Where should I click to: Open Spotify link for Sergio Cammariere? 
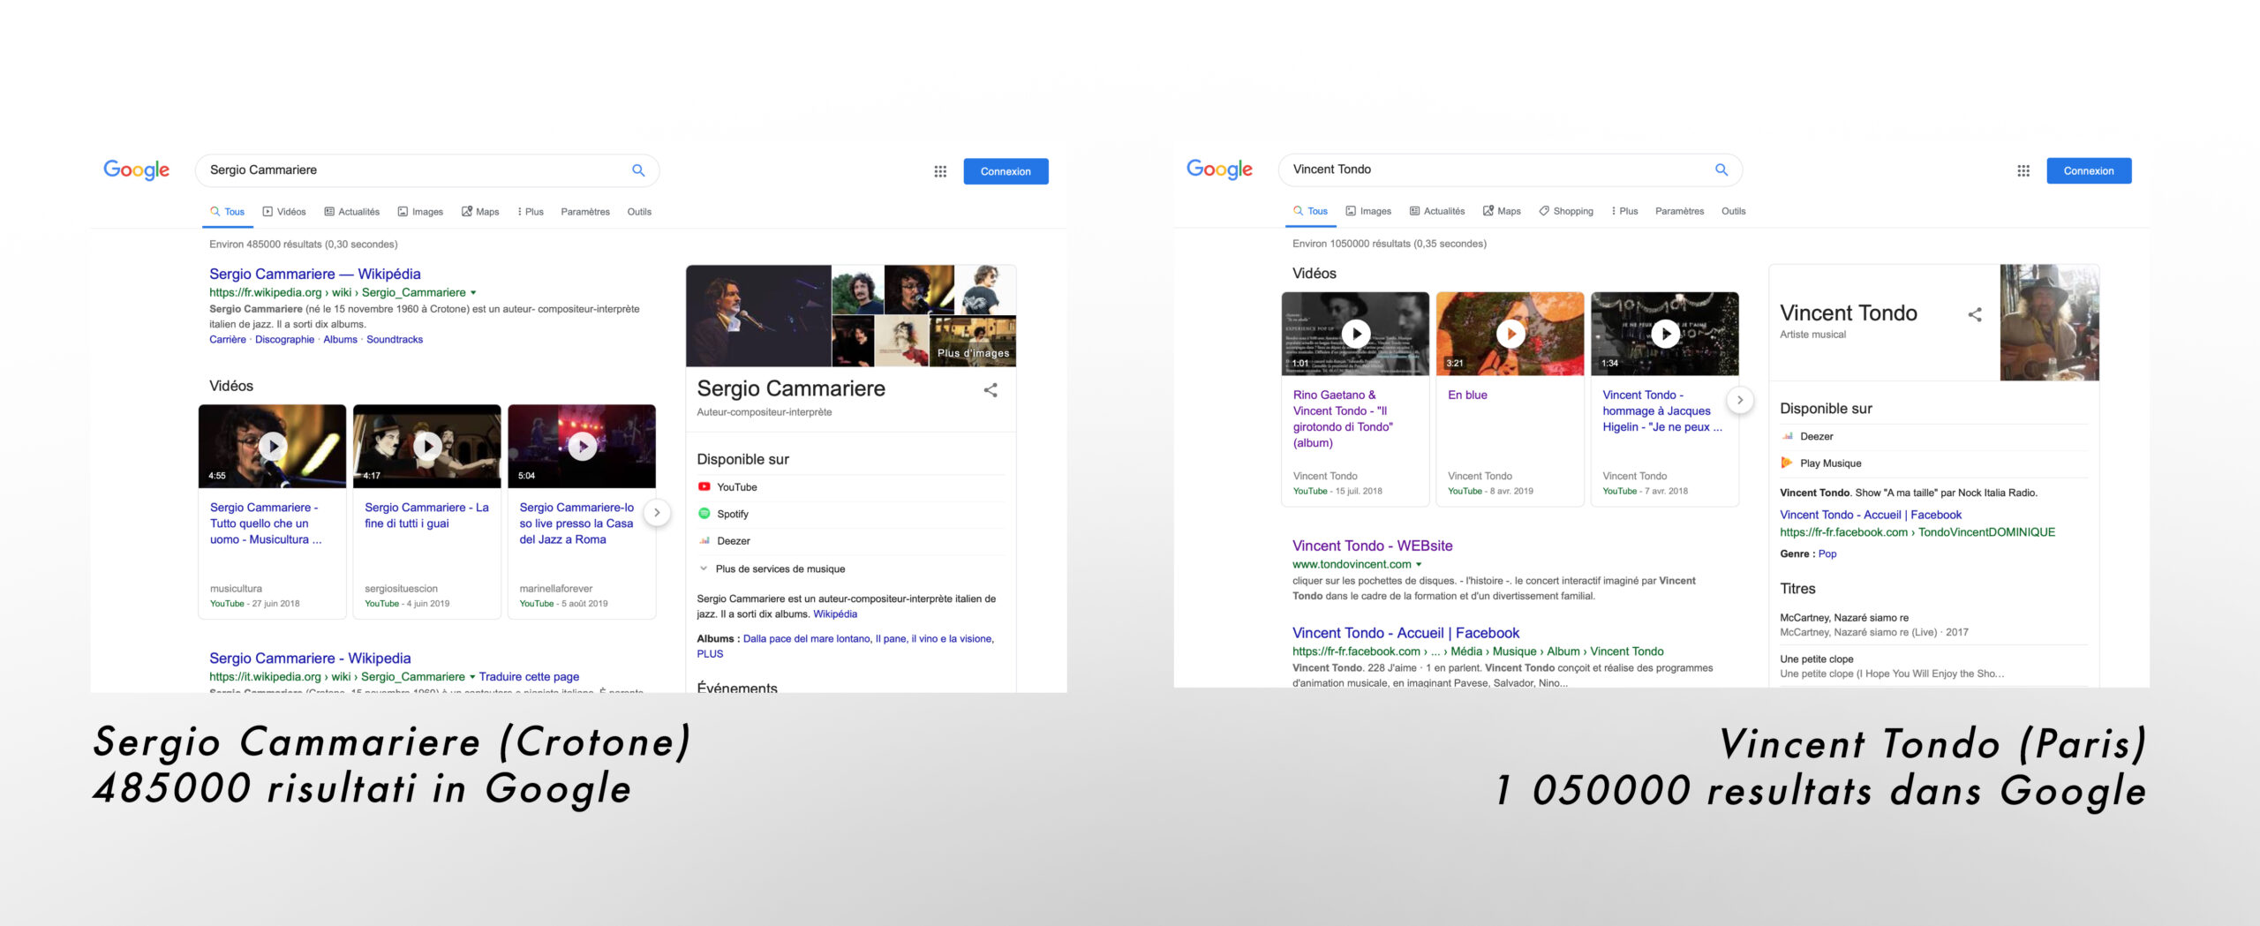pos(732,514)
